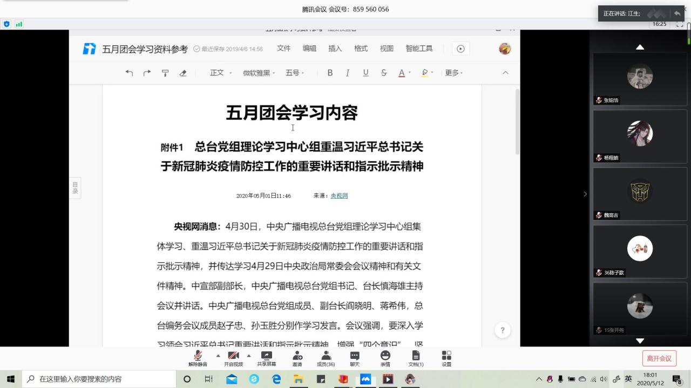This screenshot has width=691, height=388.
Task: Unmute microphone (解除静音)
Action: tap(198, 359)
